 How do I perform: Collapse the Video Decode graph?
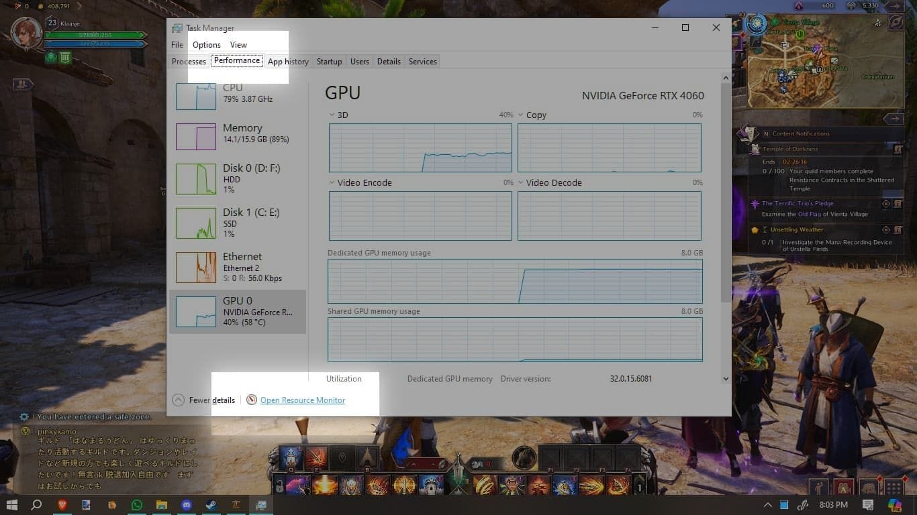pos(520,182)
